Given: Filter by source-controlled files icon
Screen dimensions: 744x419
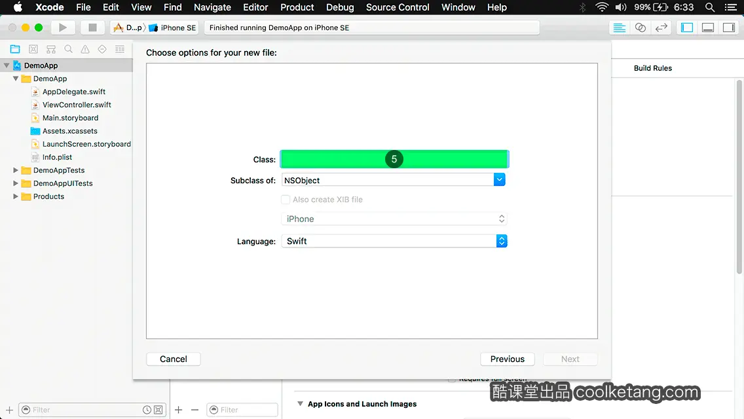Looking at the screenshot, I should pos(158,410).
